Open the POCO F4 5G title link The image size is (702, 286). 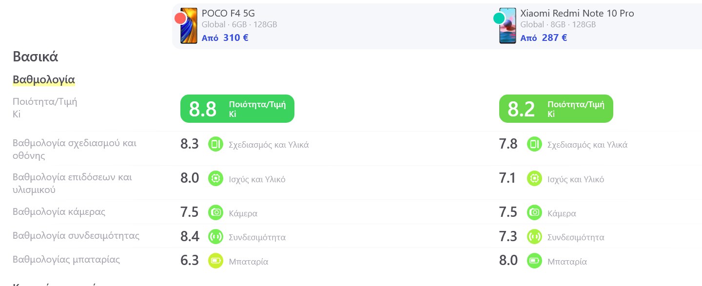(228, 13)
